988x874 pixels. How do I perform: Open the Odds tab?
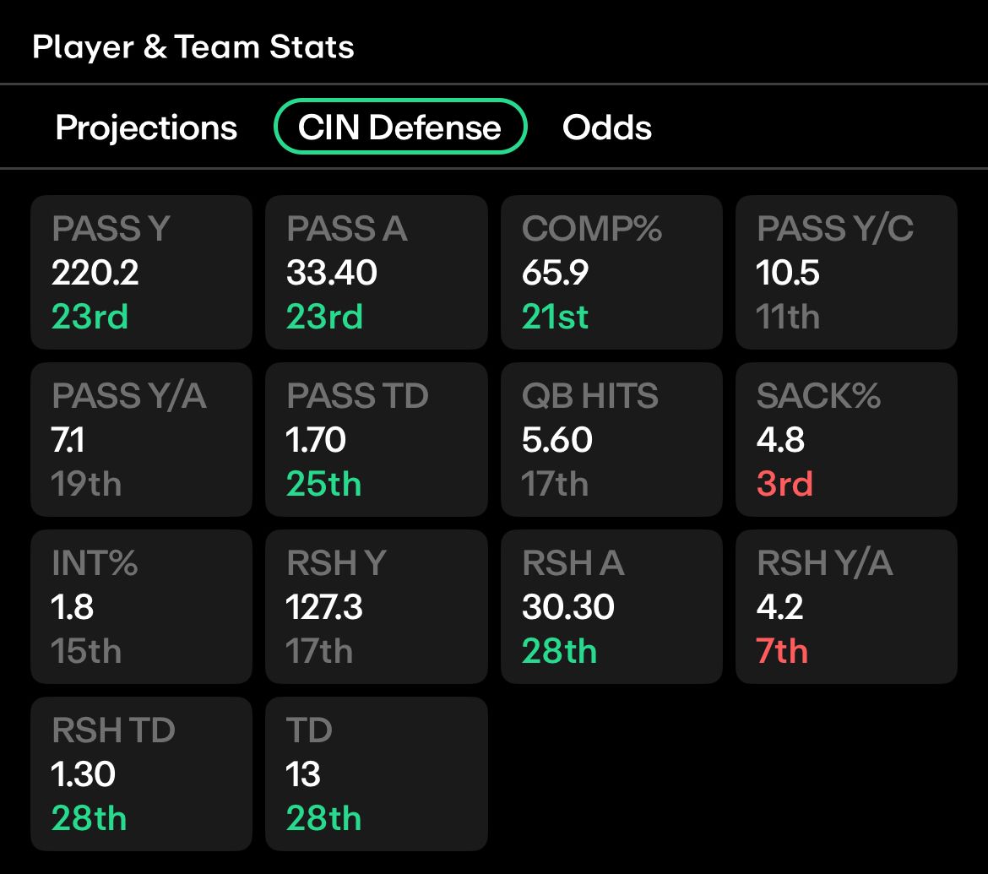607,128
